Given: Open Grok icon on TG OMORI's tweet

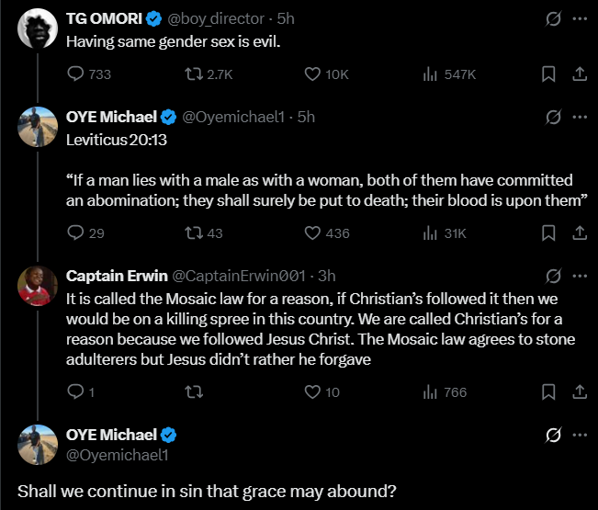Looking at the screenshot, I should click(x=554, y=18).
